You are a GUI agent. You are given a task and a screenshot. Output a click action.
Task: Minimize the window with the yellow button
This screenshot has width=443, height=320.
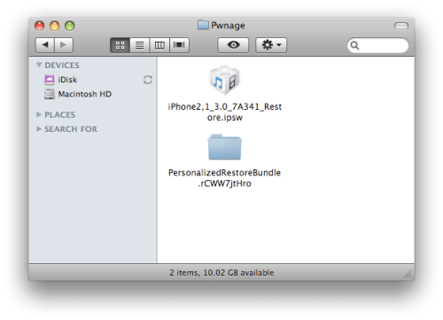[55, 26]
